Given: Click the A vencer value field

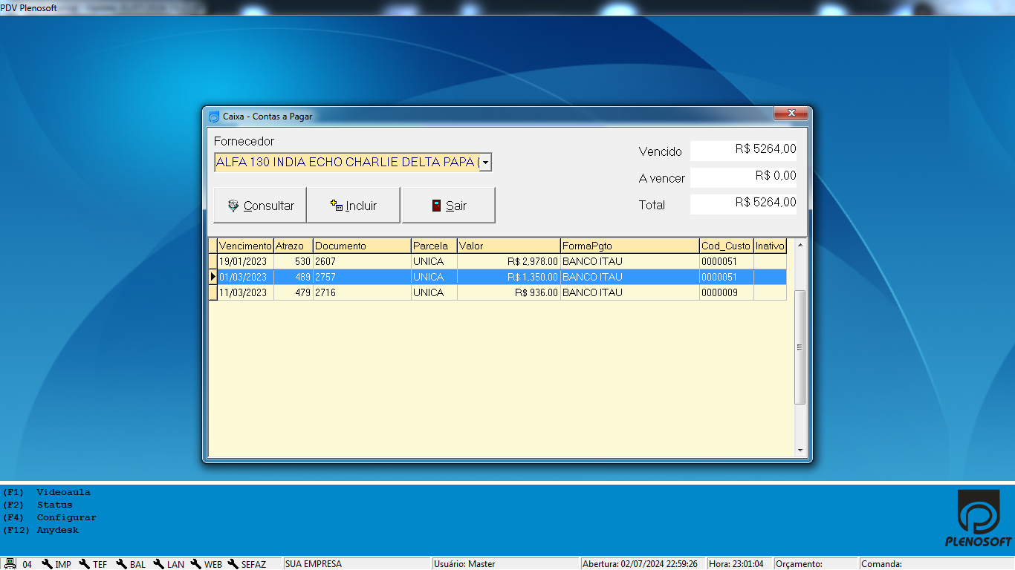Looking at the screenshot, I should pos(743,177).
